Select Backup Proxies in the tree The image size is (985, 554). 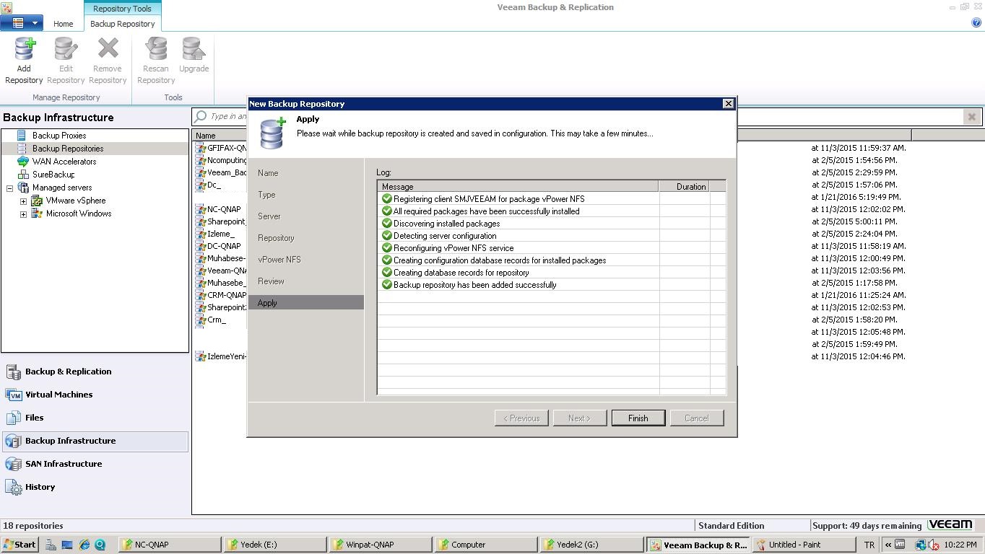point(58,136)
